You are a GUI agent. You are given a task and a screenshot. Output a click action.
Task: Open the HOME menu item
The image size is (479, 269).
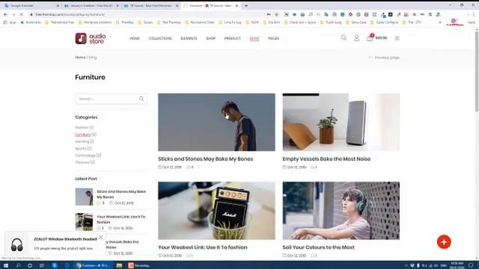(x=135, y=38)
